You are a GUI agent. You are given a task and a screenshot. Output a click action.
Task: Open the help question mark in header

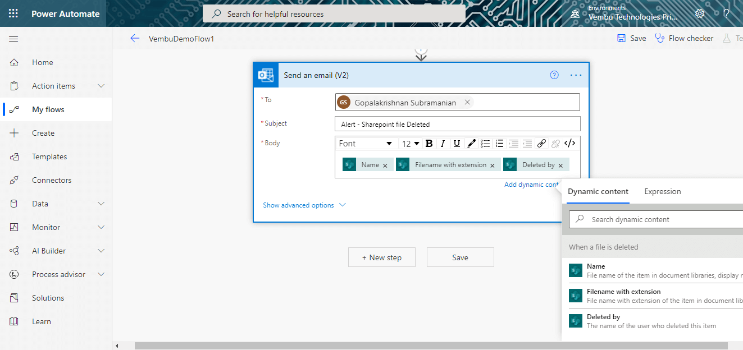726,13
